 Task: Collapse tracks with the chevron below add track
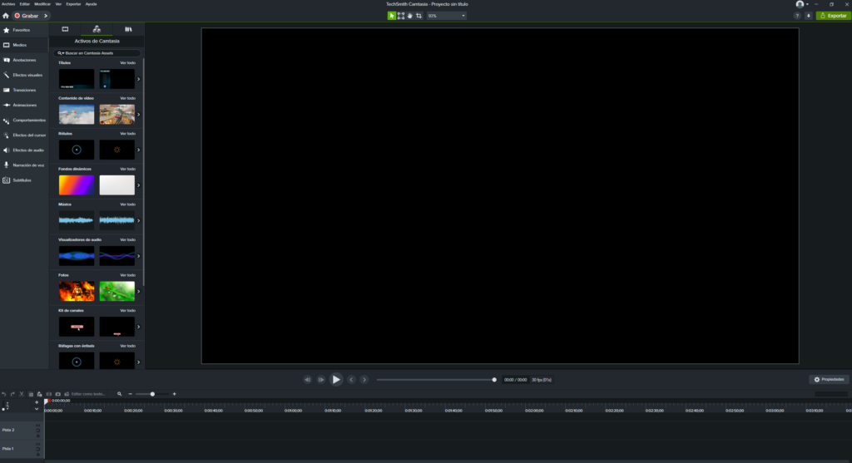coord(37,409)
